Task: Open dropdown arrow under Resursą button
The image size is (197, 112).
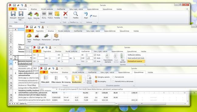Action: tap(36, 20)
